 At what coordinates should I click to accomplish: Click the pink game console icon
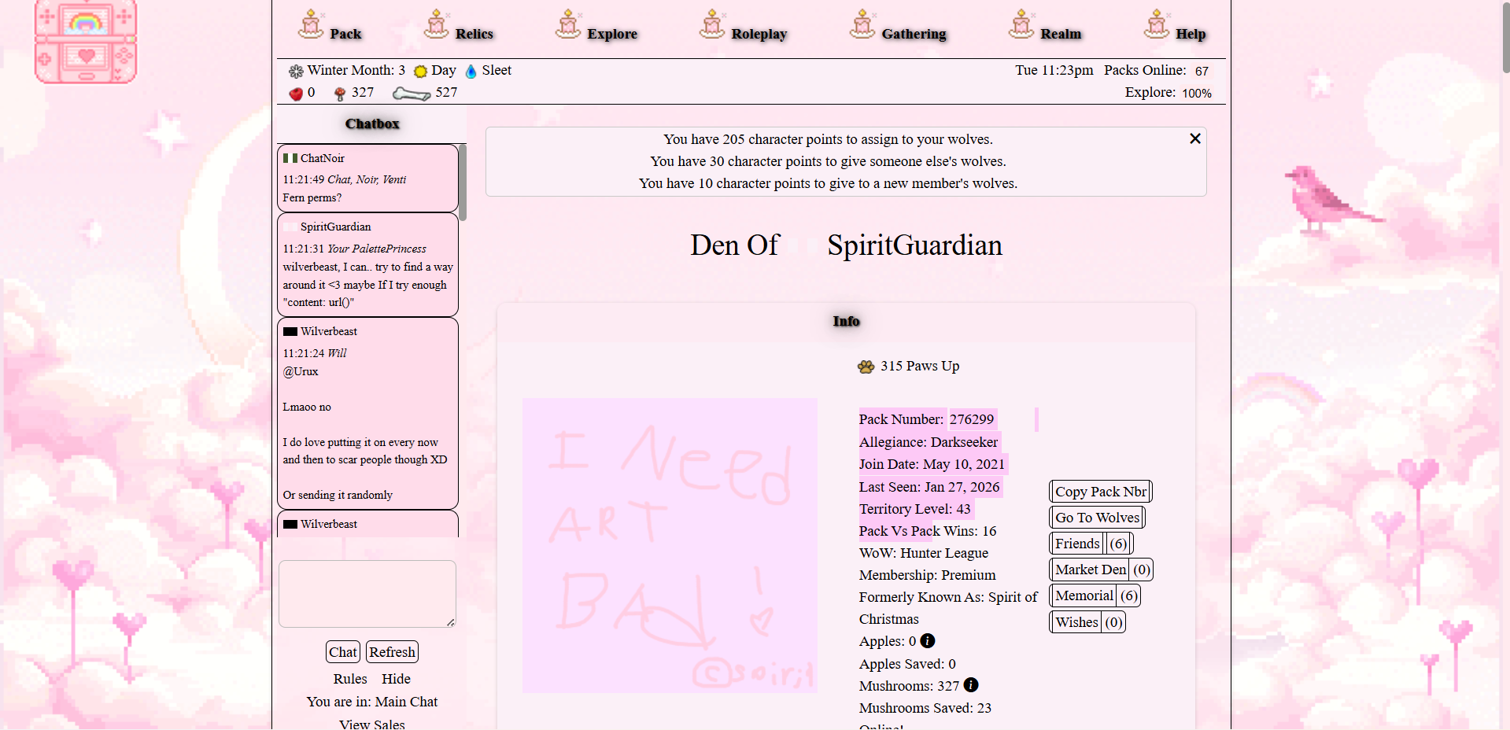point(86,41)
